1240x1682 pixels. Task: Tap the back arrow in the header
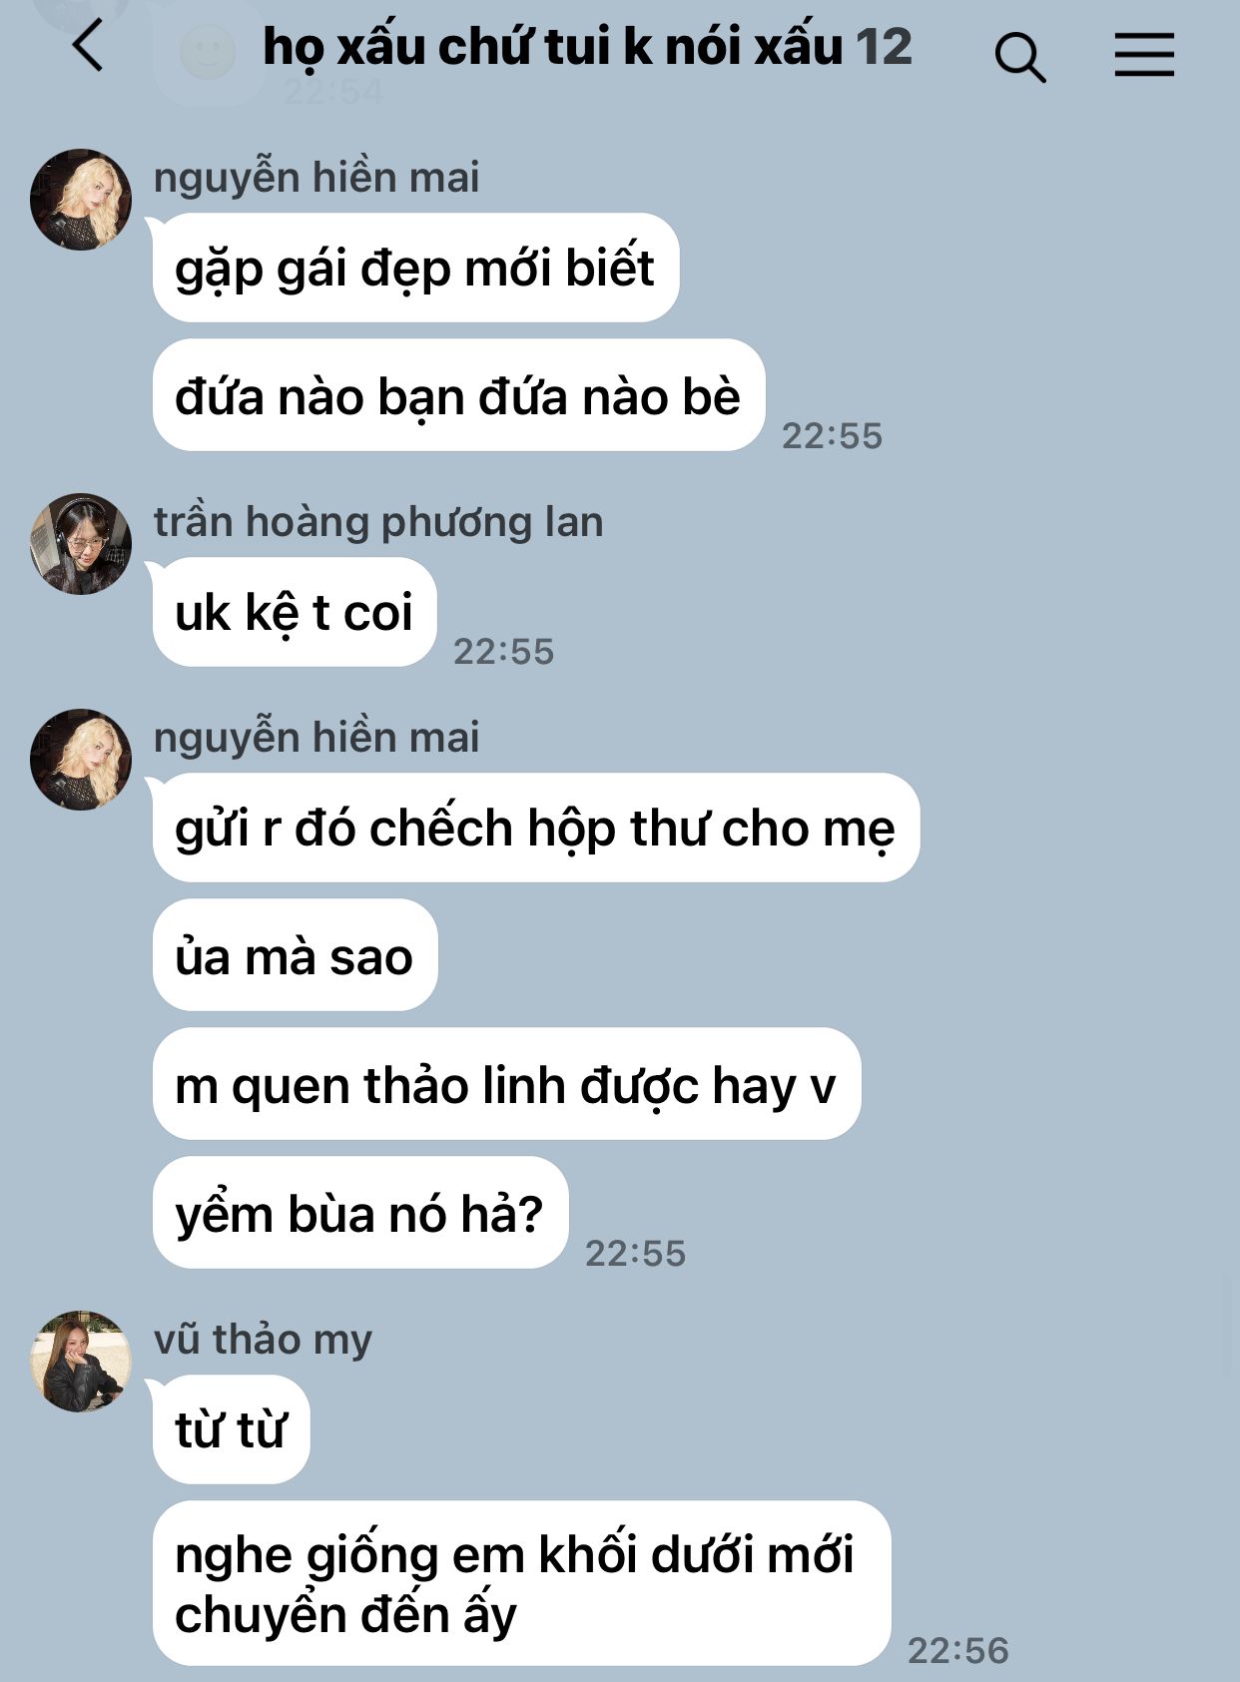(88, 47)
